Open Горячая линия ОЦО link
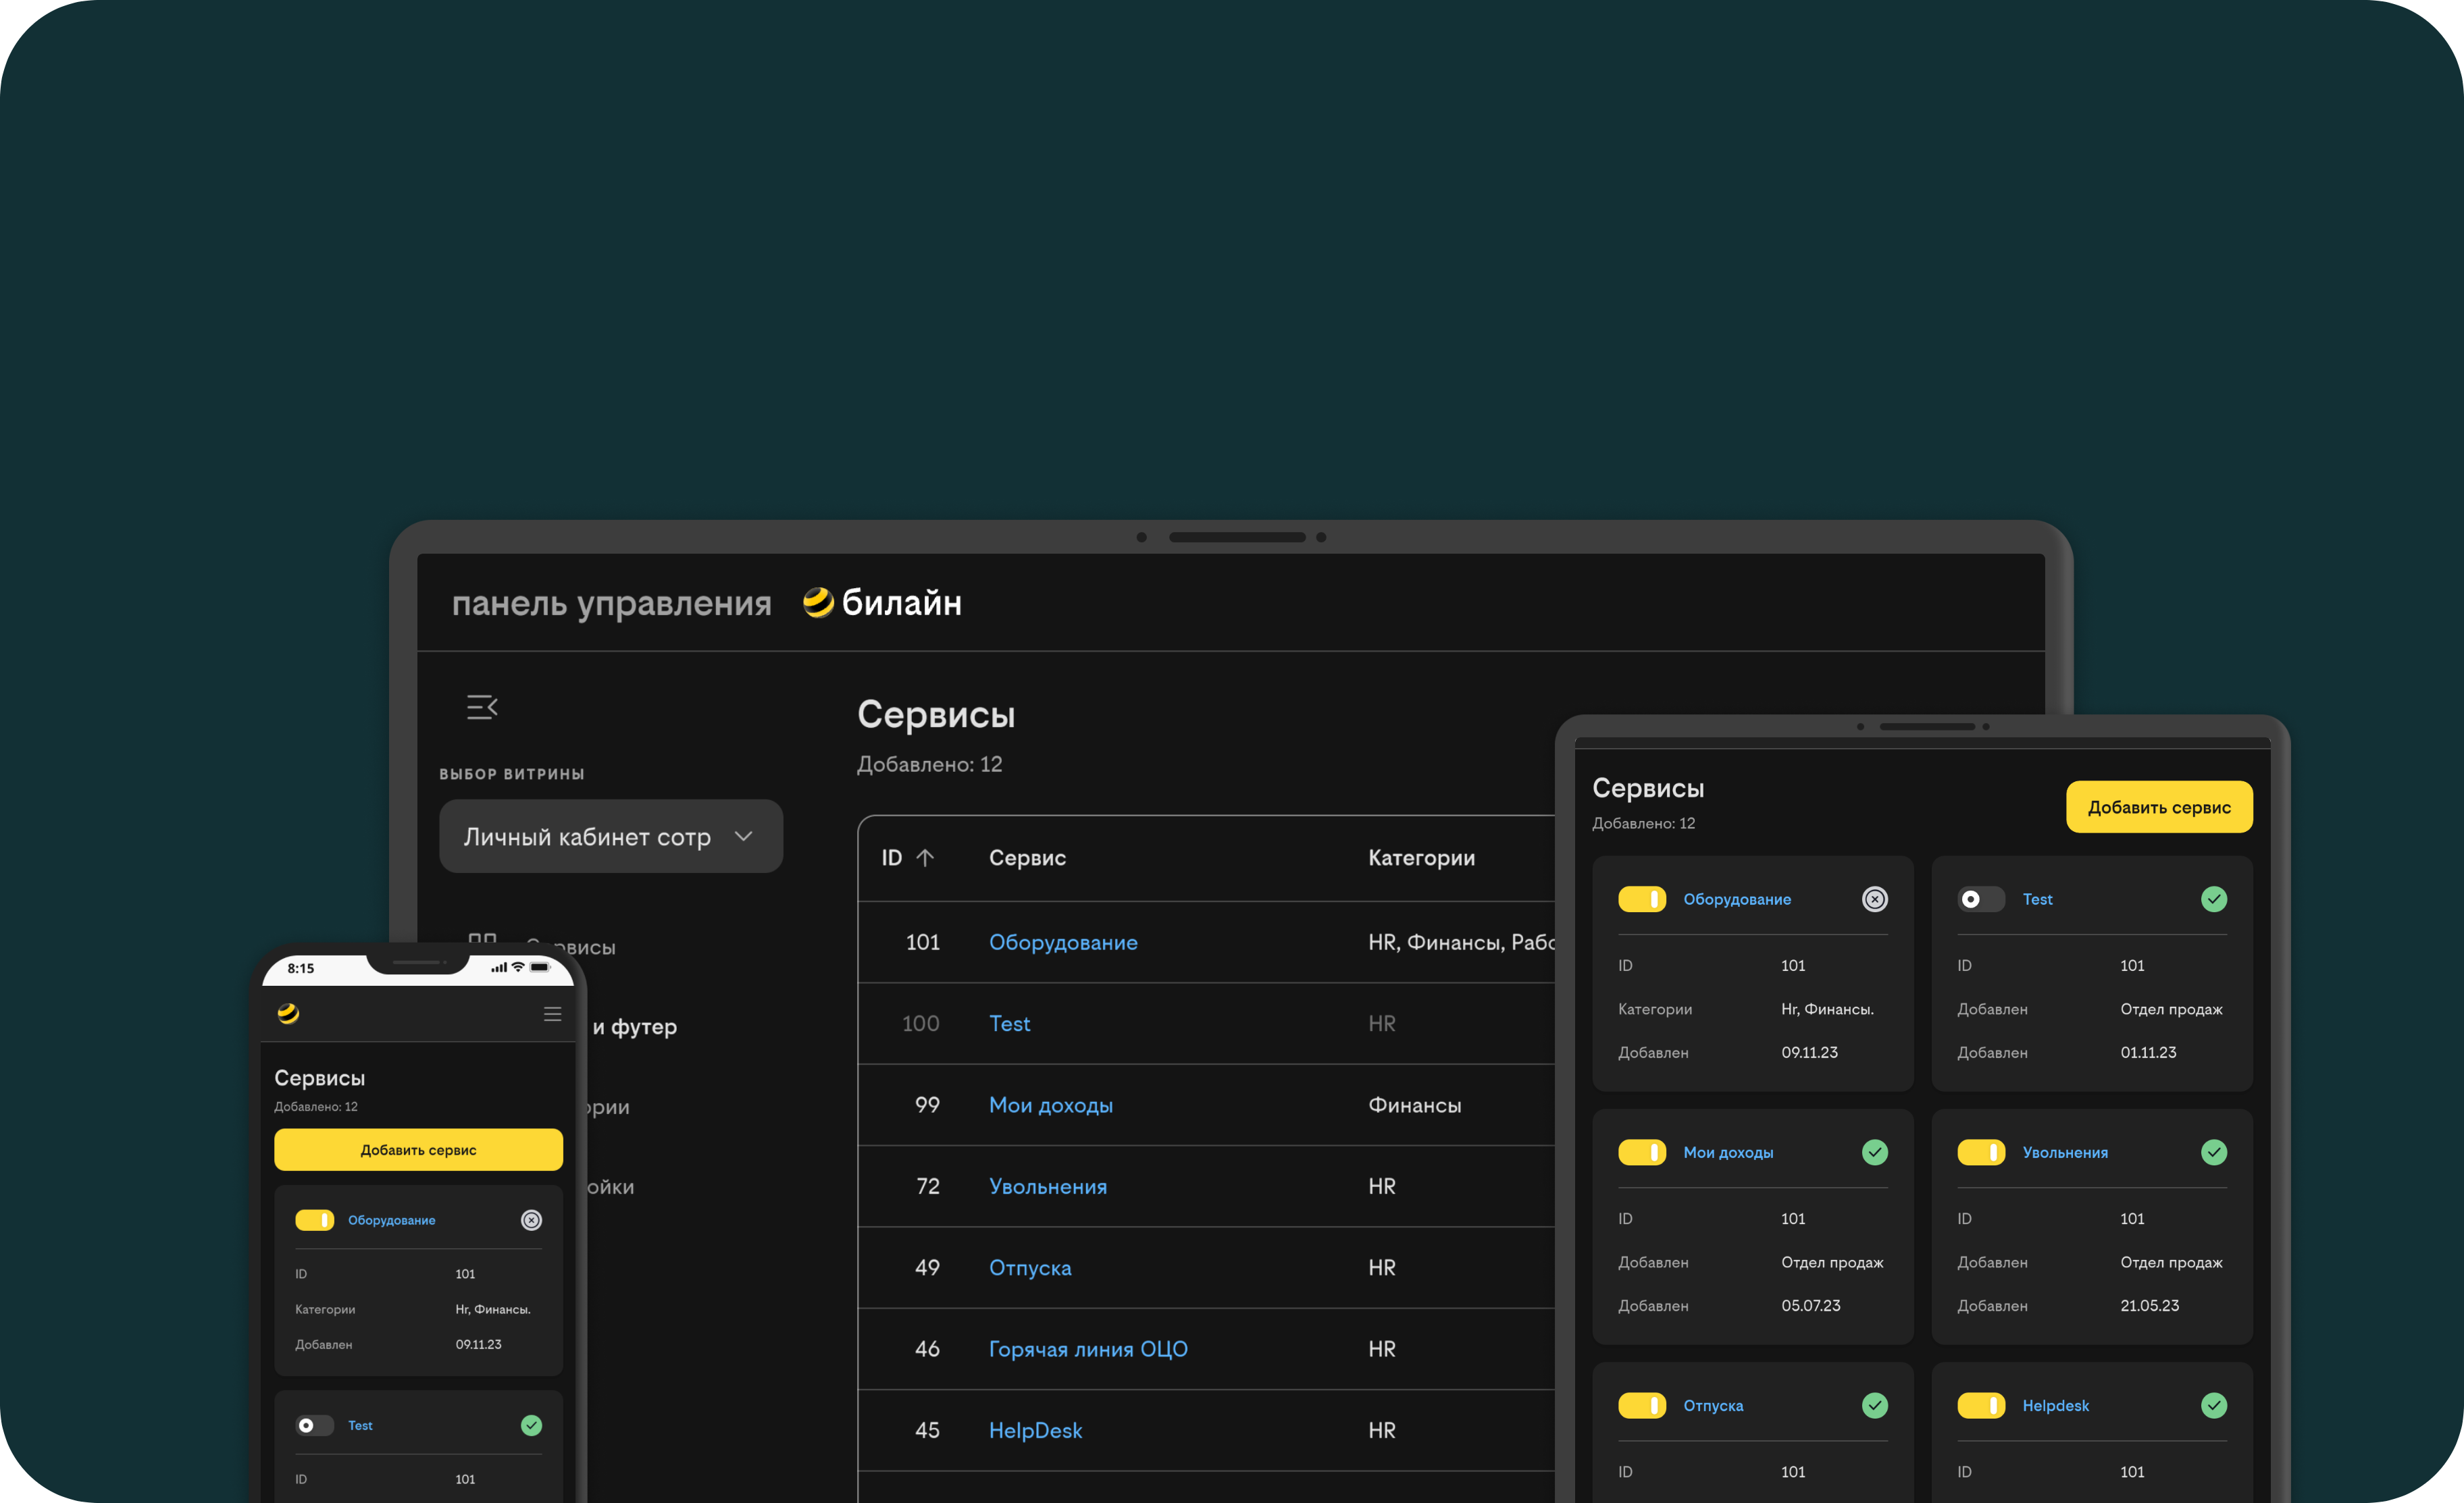The image size is (2464, 1503). pos(1088,1349)
